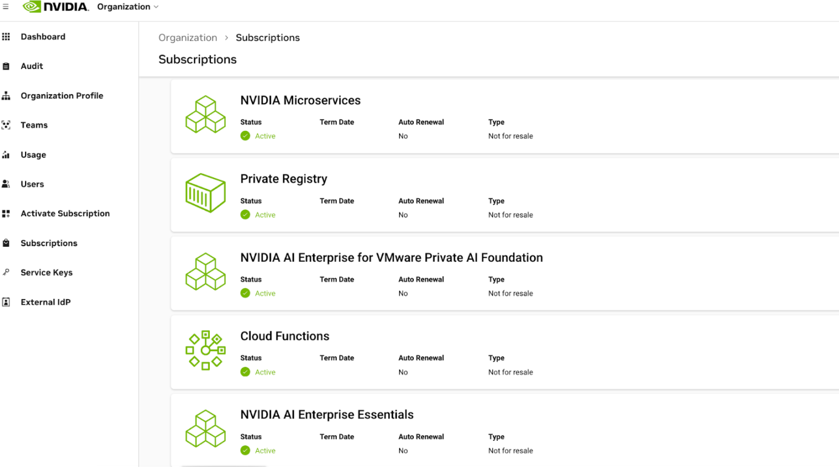
Task: Click the Users icon in sidebar
Action: click(x=6, y=184)
